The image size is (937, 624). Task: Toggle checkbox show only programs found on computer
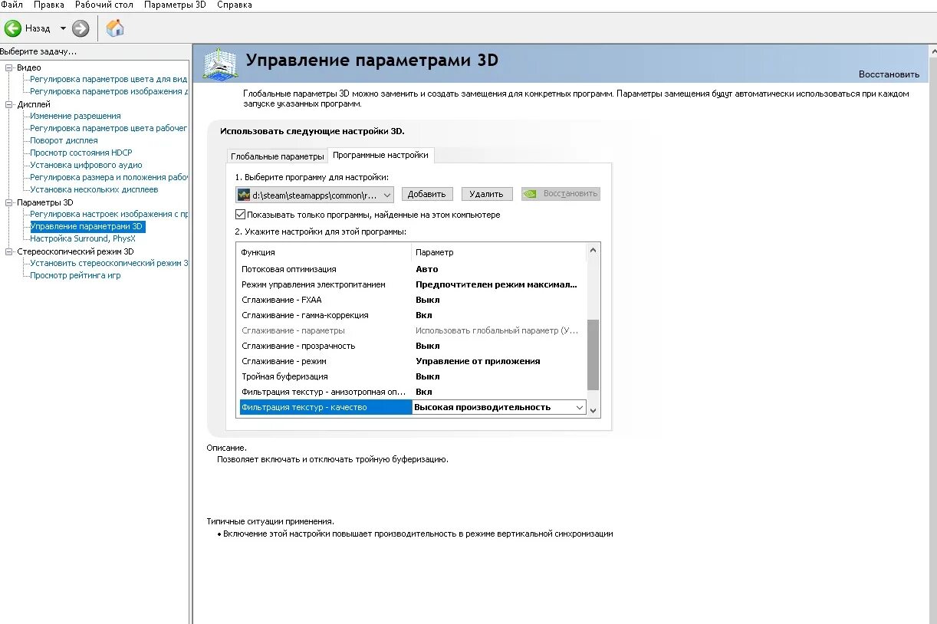[x=241, y=215]
